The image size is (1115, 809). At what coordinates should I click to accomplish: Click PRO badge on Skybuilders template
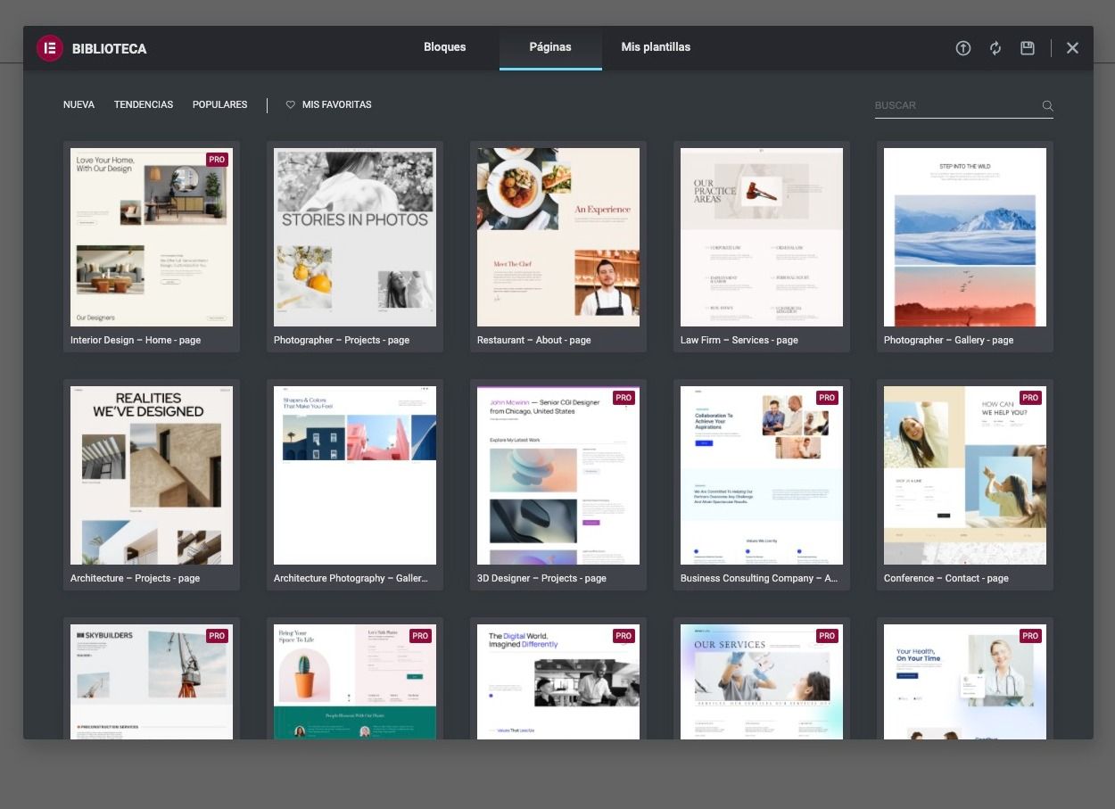pyautogui.click(x=217, y=636)
